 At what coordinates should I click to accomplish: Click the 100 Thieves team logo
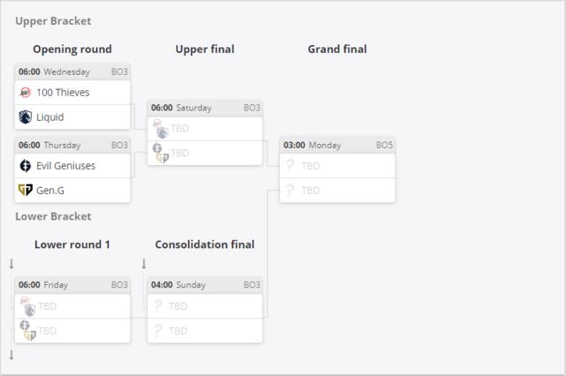[x=26, y=93]
